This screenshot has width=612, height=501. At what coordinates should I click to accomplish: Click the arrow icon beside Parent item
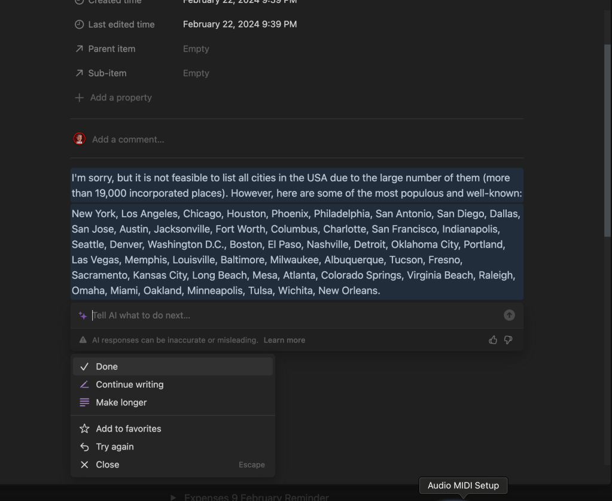tap(79, 49)
